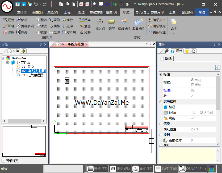Select the 拉伸 (Stretch) tool
Screen dimensions: 222x173
click(54, 32)
